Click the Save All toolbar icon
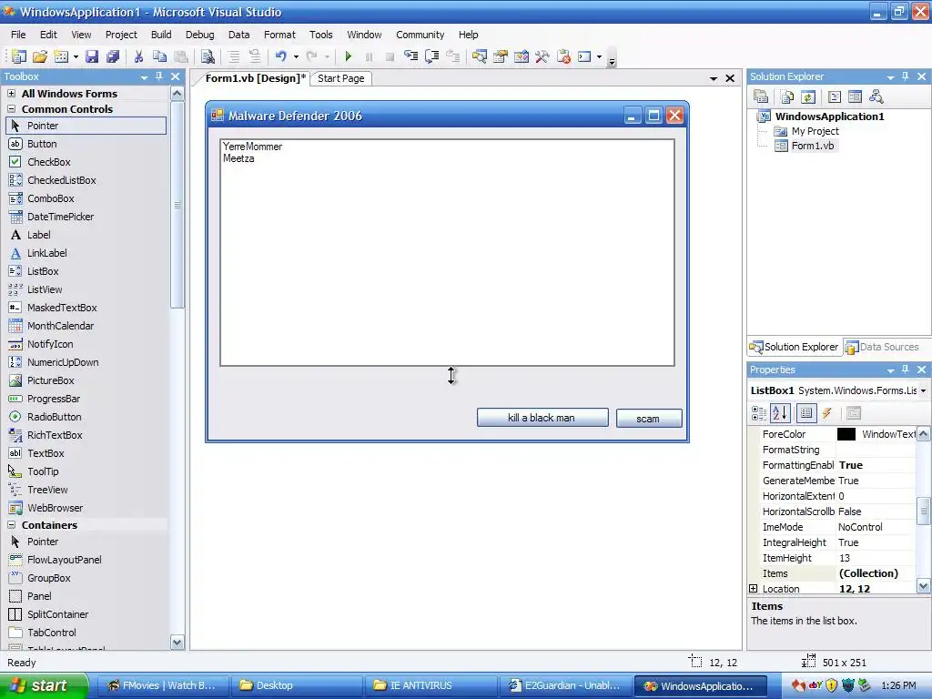Viewport: 932px width, 699px height. 112,56
